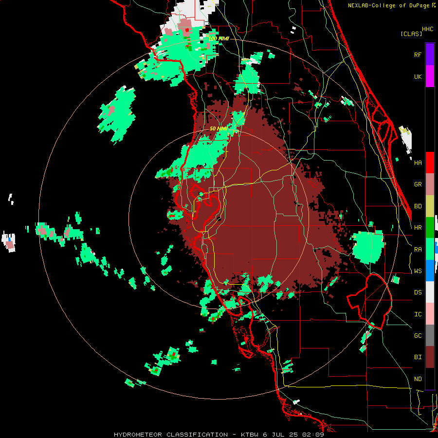Click the purple RF legend color swatch

(430, 55)
